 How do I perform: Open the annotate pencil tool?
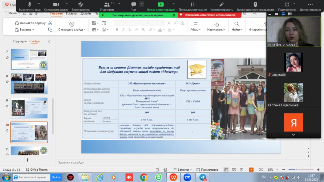(222, 5)
